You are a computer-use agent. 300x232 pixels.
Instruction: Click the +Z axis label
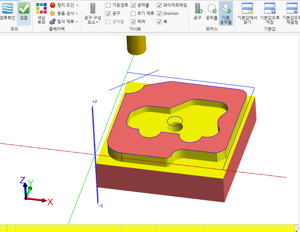[x=95, y=102]
